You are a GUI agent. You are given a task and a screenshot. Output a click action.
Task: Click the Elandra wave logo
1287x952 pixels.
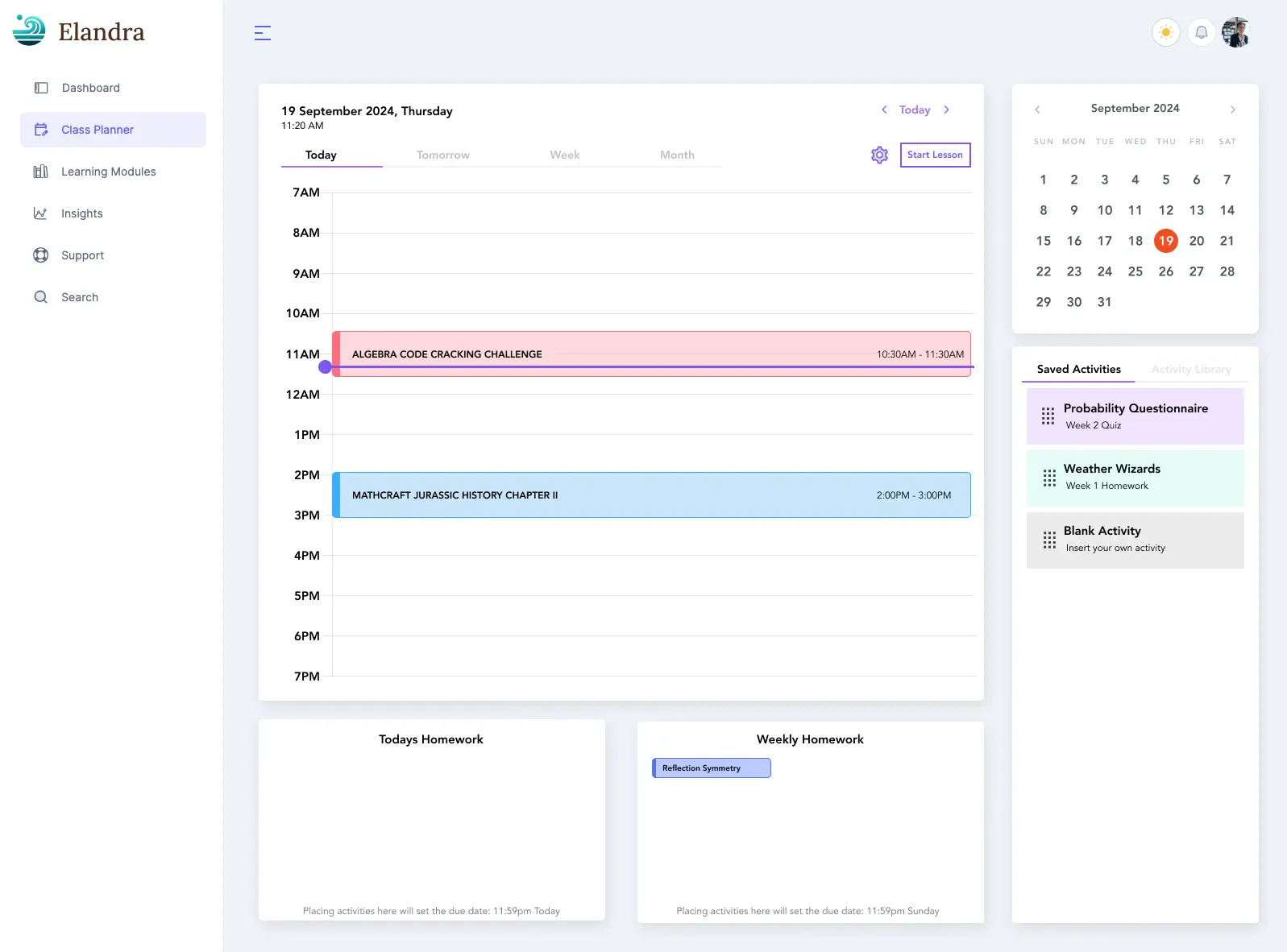[29, 31]
